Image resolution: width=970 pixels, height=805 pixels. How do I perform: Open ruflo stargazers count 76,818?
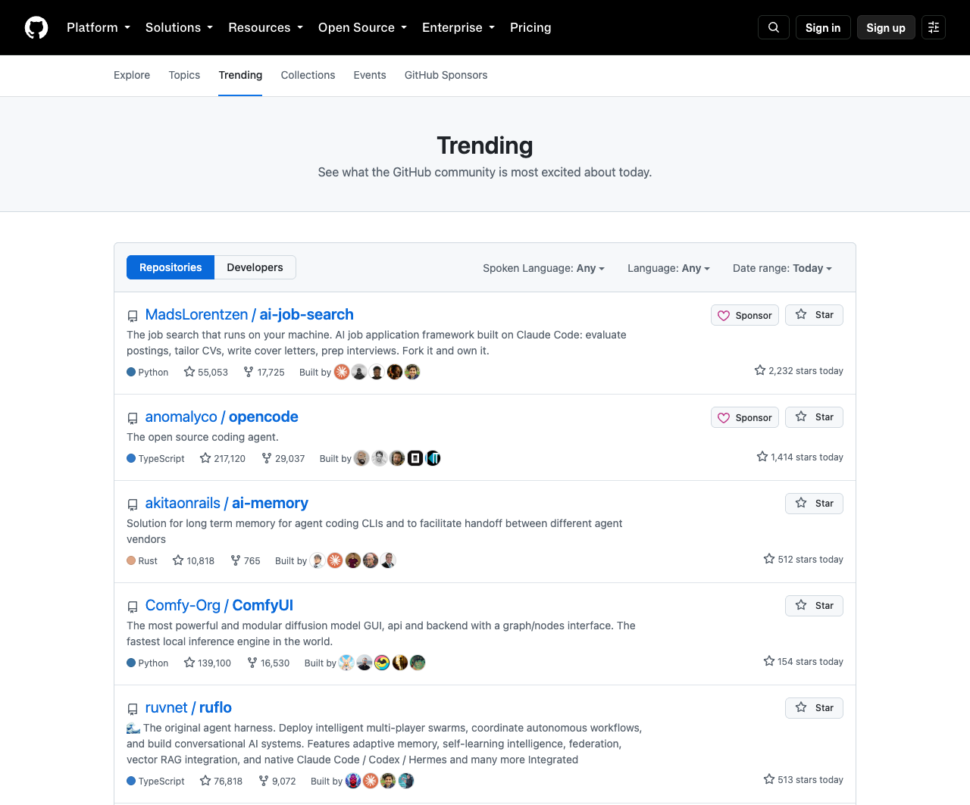[221, 781]
